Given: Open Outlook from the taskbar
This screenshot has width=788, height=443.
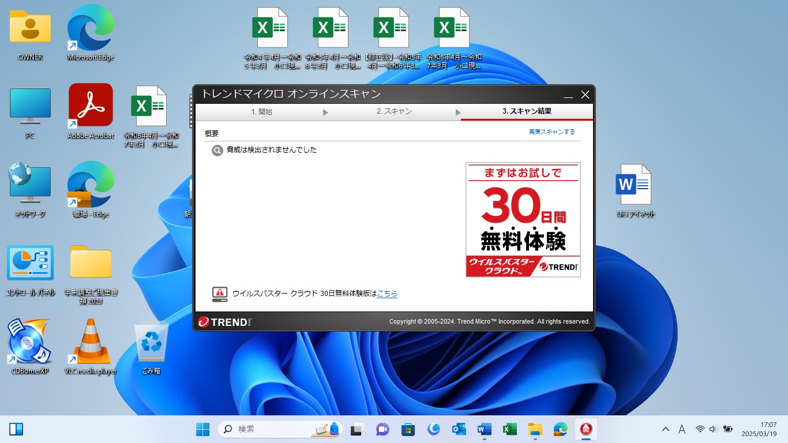Looking at the screenshot, I should coord(459,429).
